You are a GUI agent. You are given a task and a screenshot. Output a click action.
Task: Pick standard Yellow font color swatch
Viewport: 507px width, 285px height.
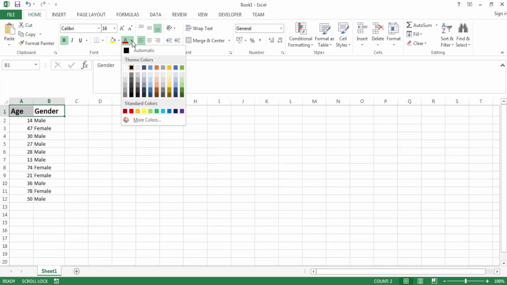(144, 111)
